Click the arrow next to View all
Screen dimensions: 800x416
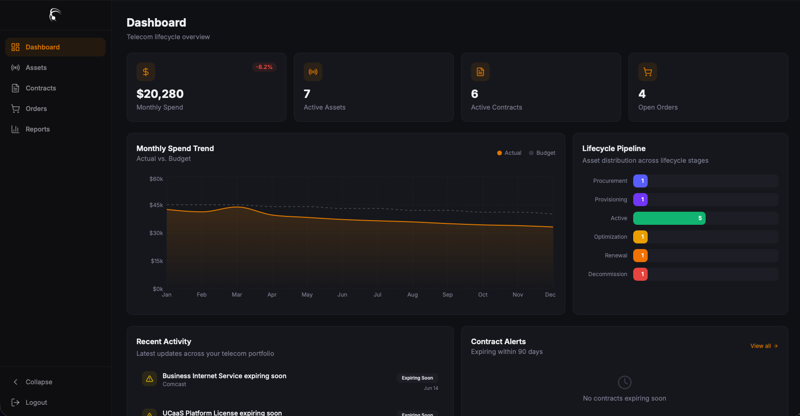(776, 346)
